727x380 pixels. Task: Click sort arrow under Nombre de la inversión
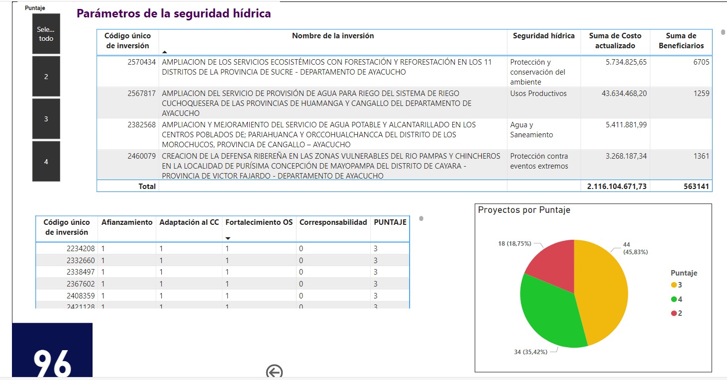[165, 52]
